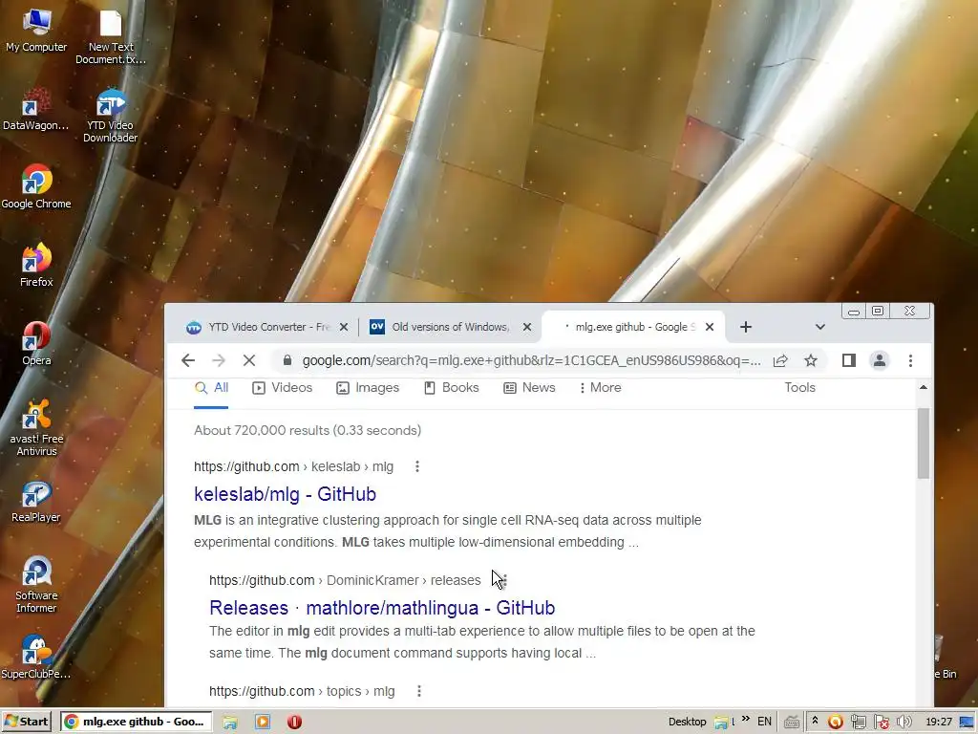Select the News search filter
The width and height of the screenshot is (978, 734).
[x=529, y=388]
